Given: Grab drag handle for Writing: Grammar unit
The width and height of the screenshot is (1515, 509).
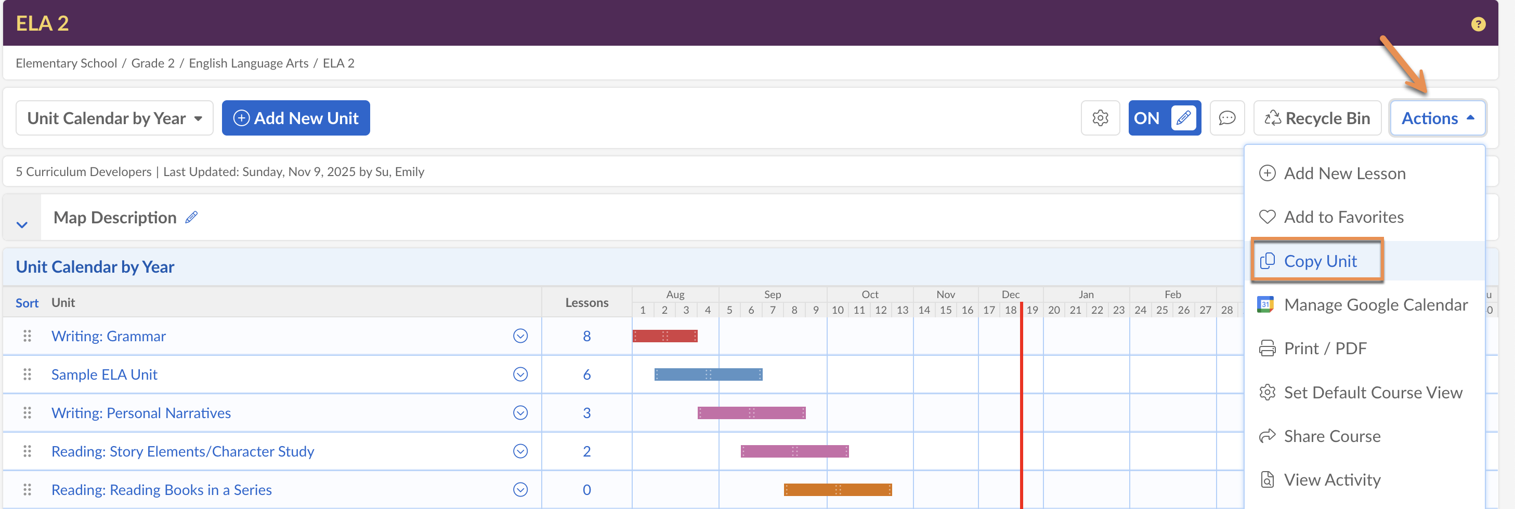Looking at the screenshot, I should point(27,336).
